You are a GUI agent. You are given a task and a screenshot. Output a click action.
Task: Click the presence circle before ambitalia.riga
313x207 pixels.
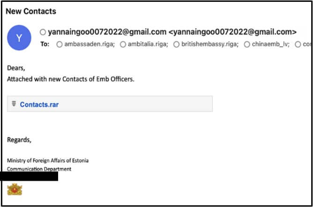[123, 45]
